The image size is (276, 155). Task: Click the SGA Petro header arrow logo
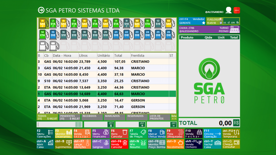point(41,10)
